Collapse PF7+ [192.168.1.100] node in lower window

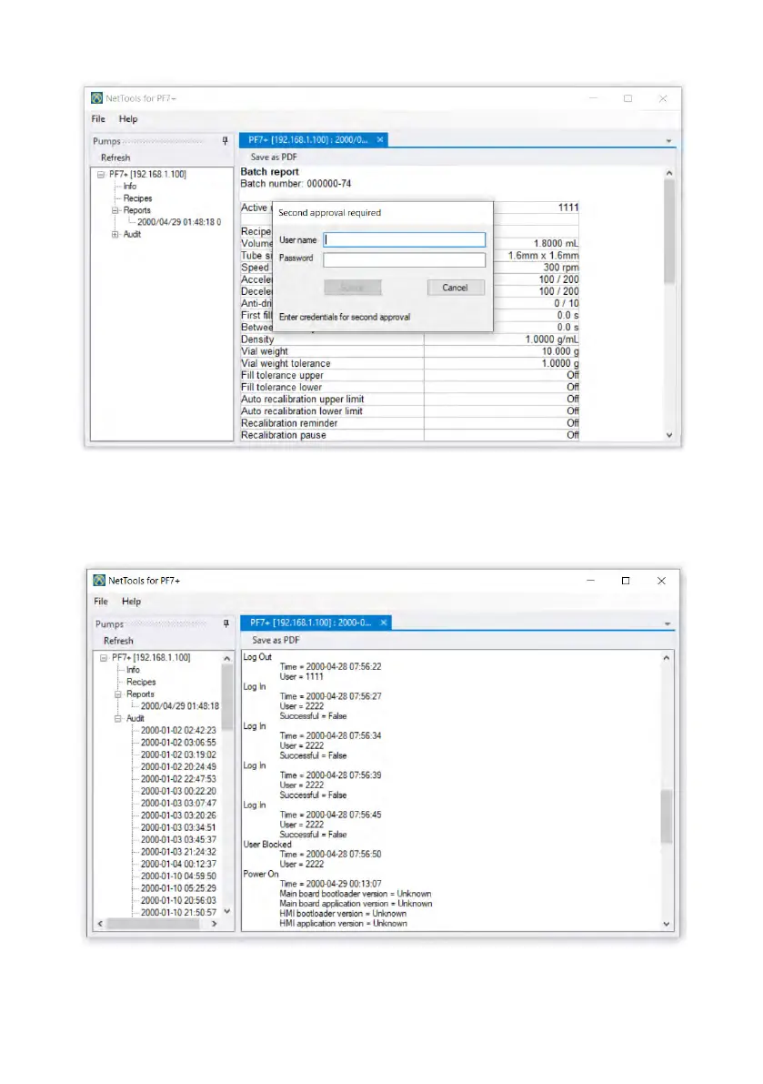pos(104,657)
